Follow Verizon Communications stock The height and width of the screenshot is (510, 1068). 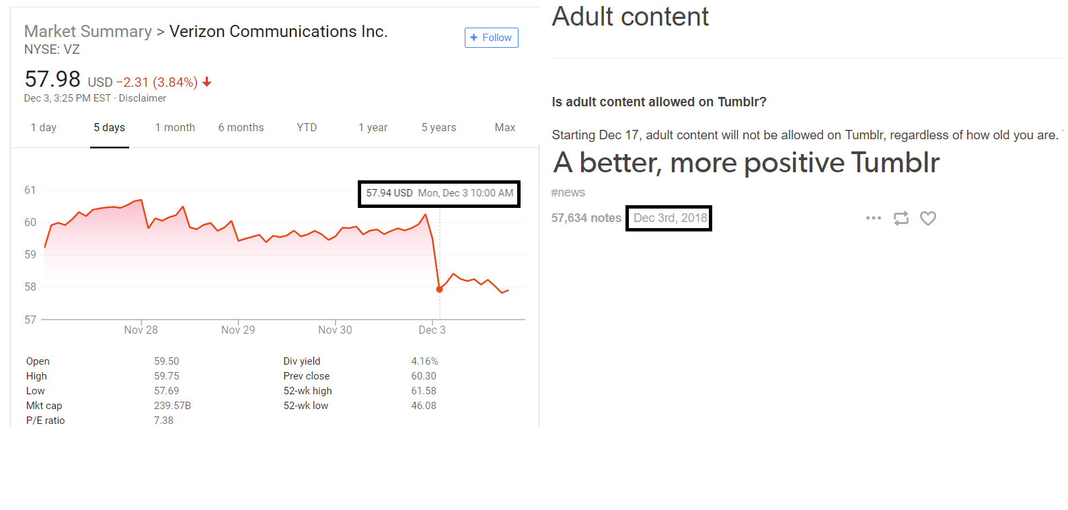pyautogui.click(x=491, y=38)
